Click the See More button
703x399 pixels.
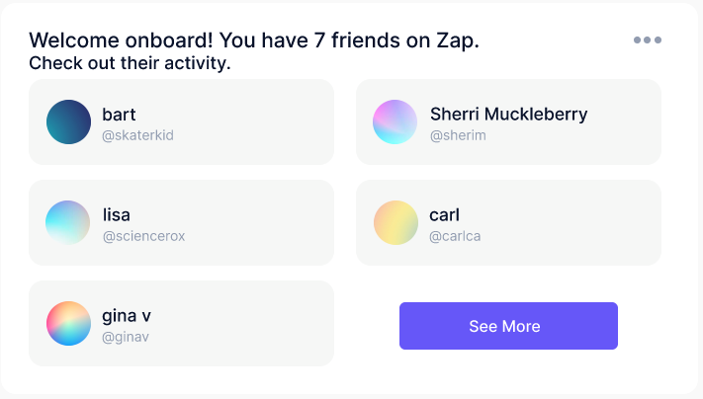508,326
